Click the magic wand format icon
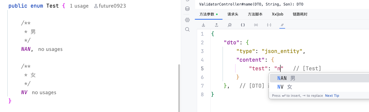Viewport: 369px width, 112px height. click(230, 25)
